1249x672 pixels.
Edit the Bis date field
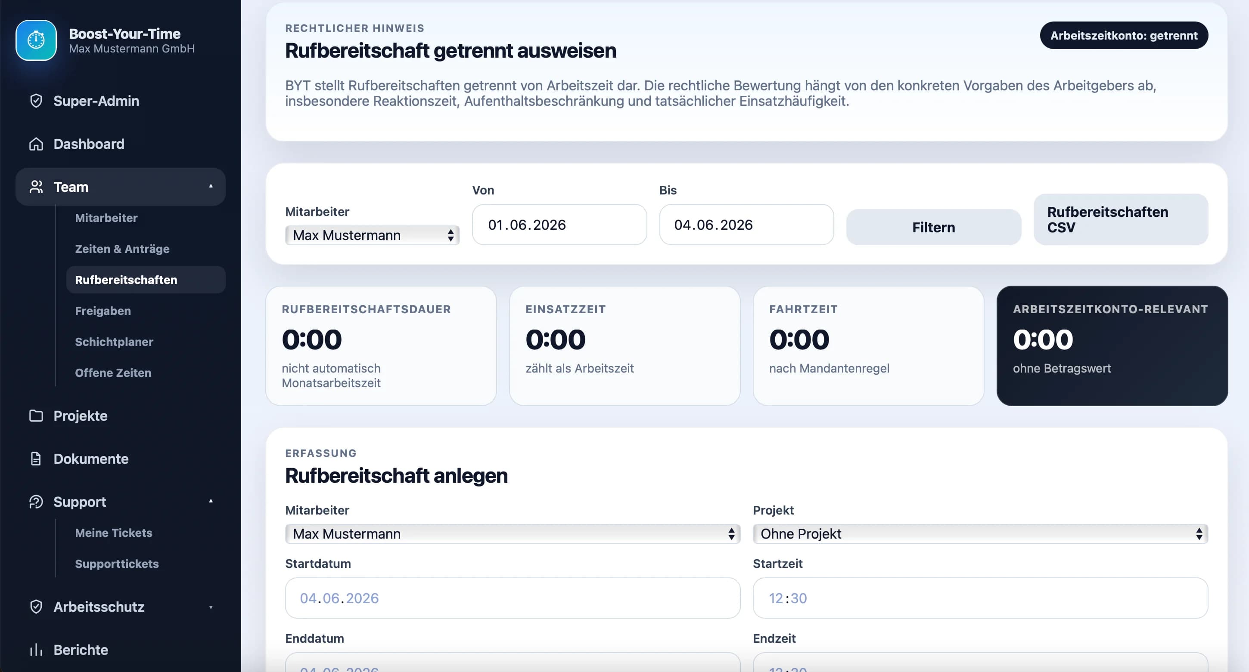746,225
